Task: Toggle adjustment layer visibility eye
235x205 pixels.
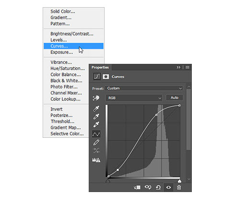Action: (x=168, y=187)
